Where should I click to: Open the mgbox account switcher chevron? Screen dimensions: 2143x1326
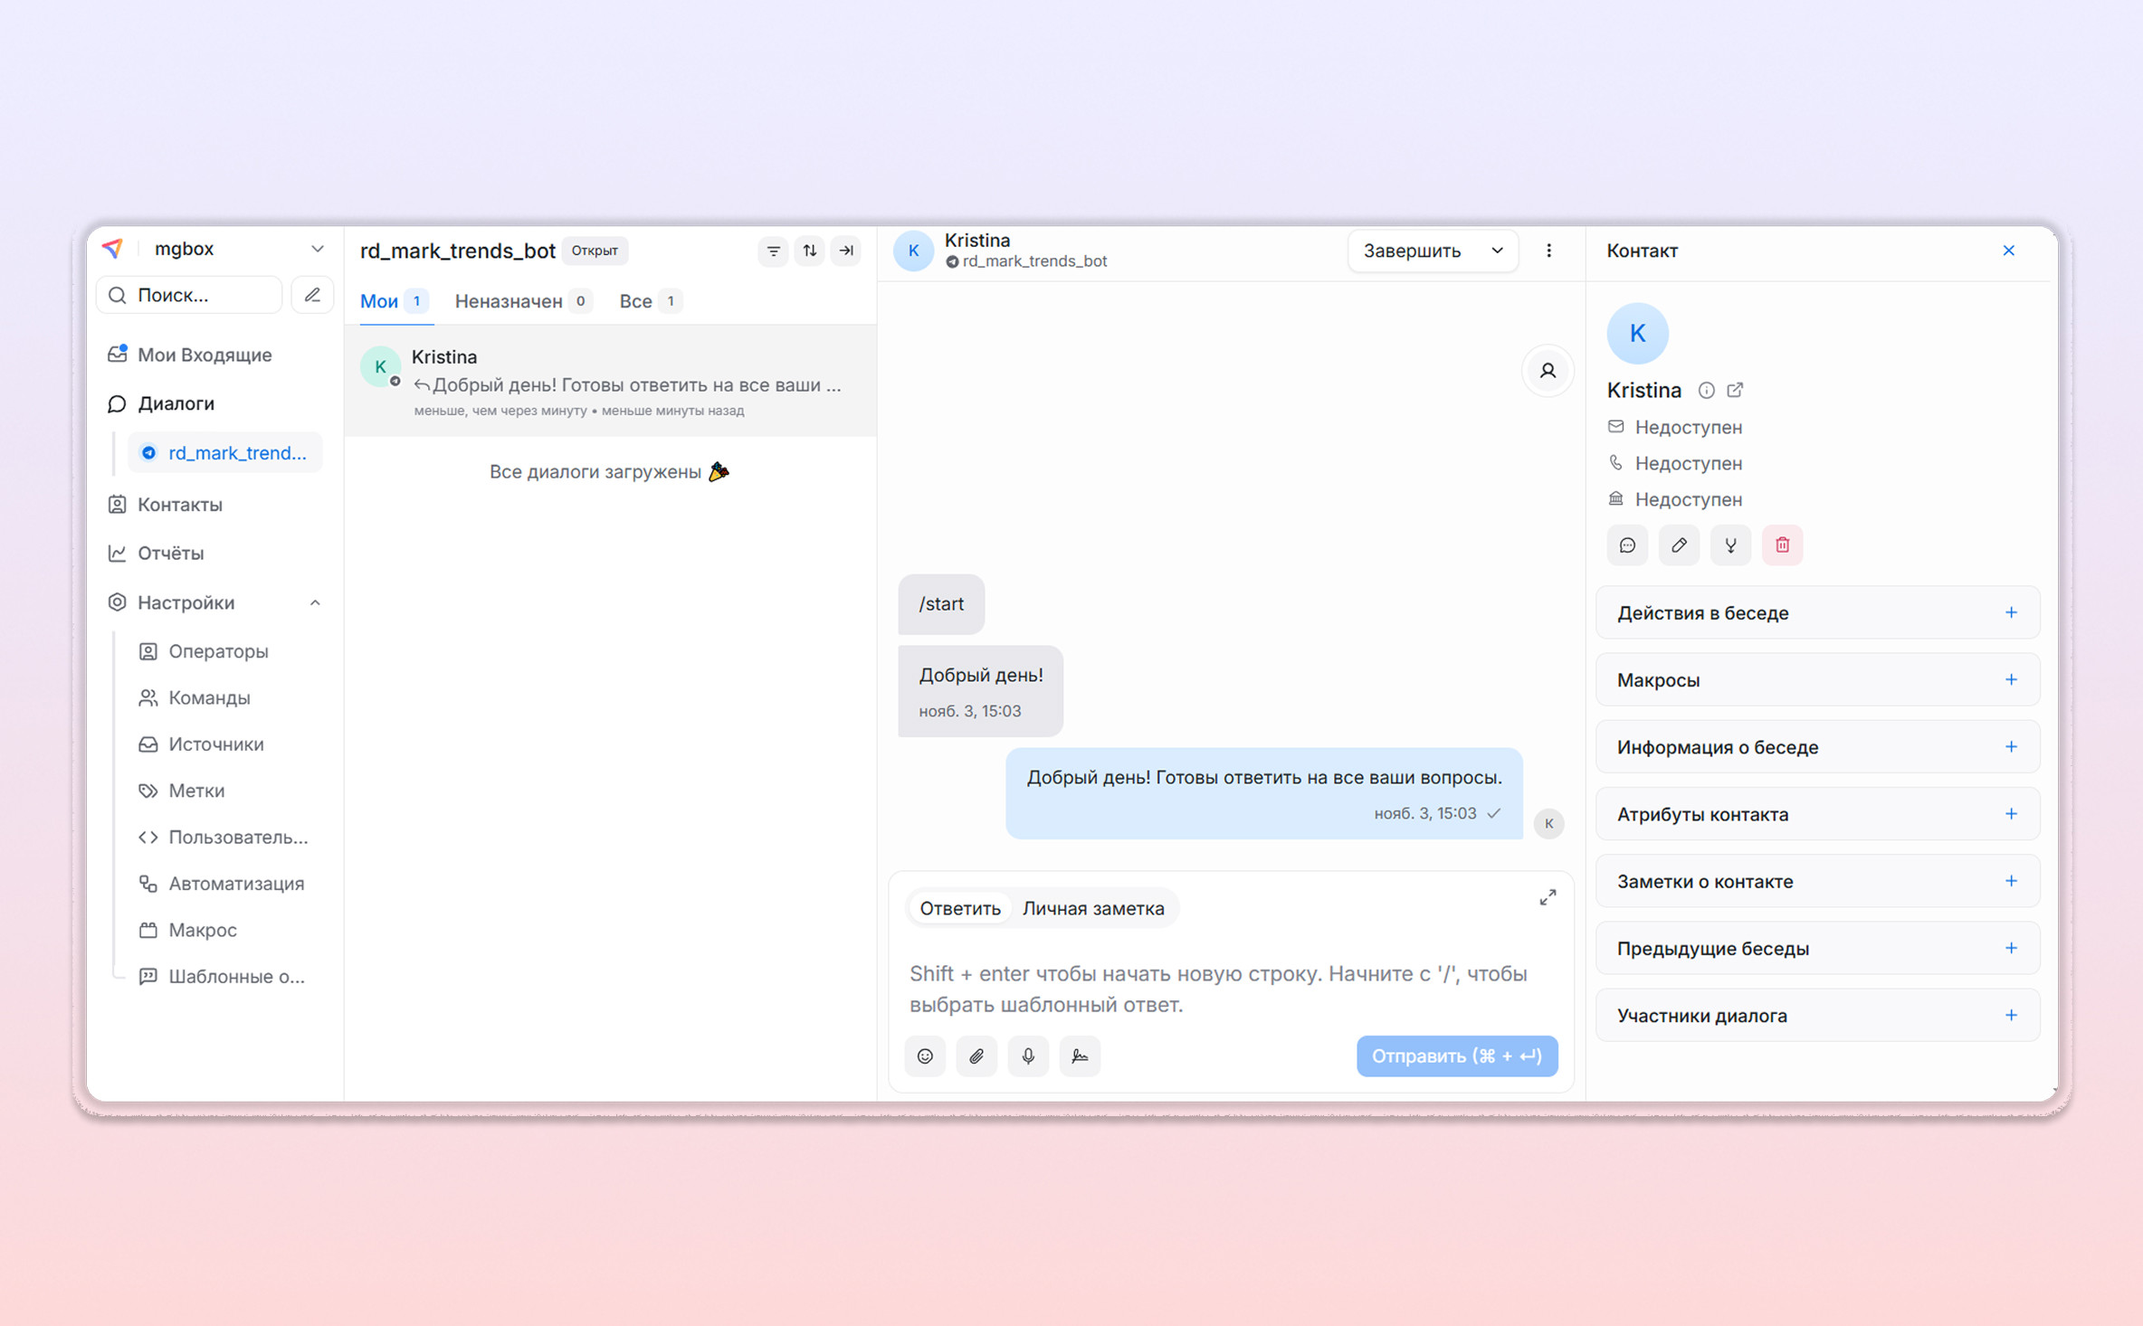pos(318,249)
